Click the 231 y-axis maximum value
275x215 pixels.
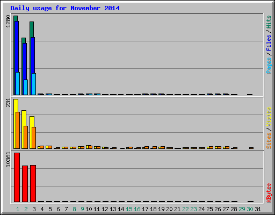pos(8,103)
